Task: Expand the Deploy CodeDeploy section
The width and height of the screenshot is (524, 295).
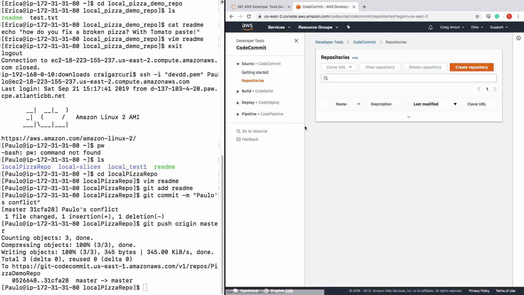Action: pyautogui.click(x=238, y=103)
